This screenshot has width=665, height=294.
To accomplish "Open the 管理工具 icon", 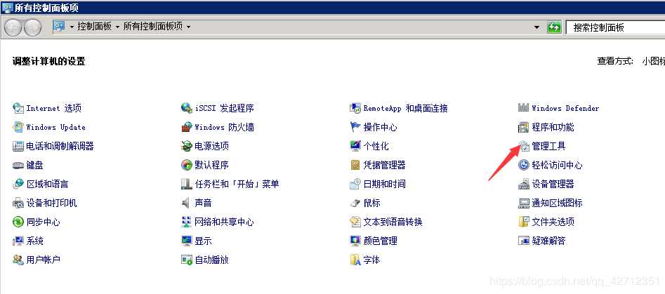I will coord(525,146).
